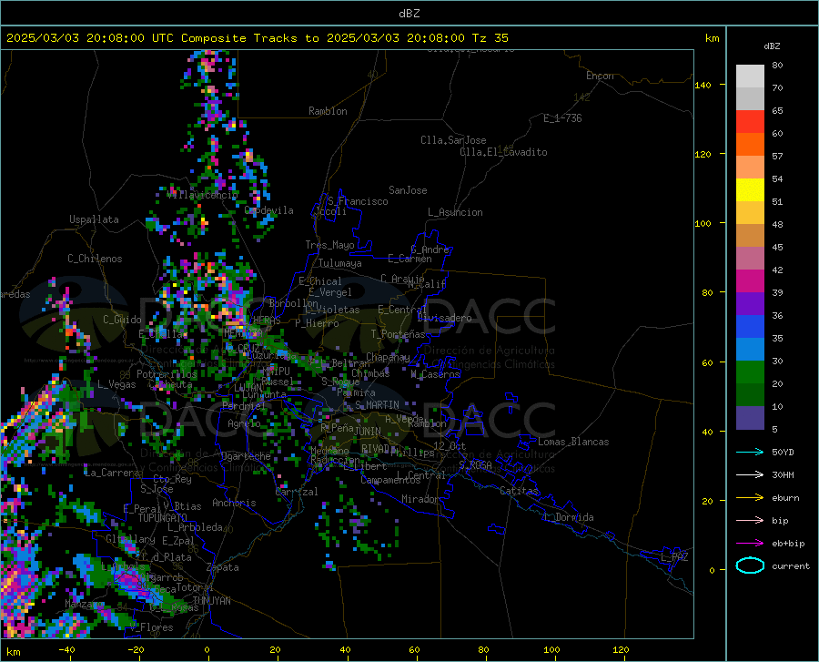
Task: Click the Clla.SanJose map label
Action: pyautogui.click(x=453, y=140)
